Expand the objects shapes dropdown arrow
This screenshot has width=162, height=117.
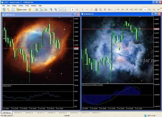[x=112, y=10]
